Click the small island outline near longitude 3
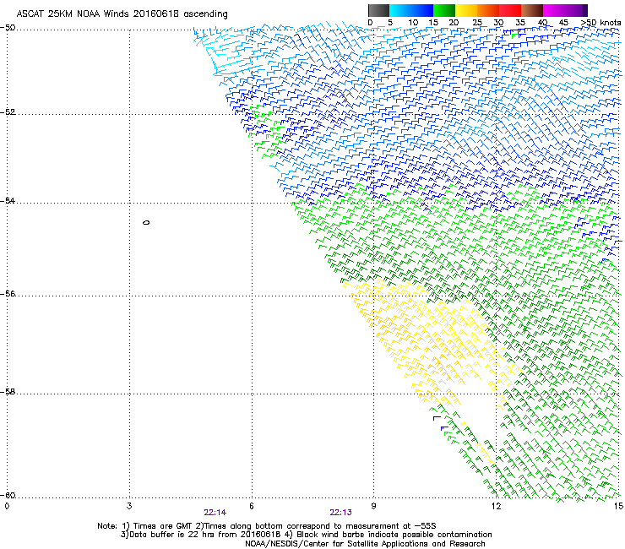This screenshot has width=625, height=549. 146,222
